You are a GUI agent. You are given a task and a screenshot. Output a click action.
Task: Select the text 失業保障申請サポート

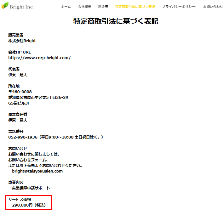pyautogui.click(x=31, y=188)
